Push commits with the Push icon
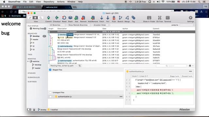This screenshot has height=117, width=209. tap(114, 18)
